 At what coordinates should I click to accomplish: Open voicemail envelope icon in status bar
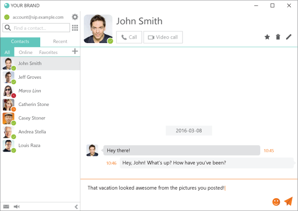pyautogui.click(x=6, y=207)
